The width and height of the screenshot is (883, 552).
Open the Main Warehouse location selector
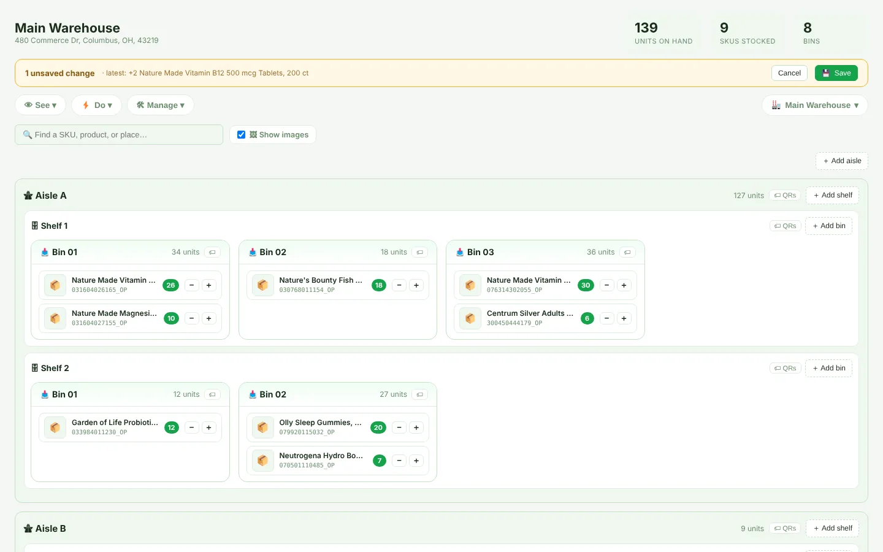[x=815, y=105]
